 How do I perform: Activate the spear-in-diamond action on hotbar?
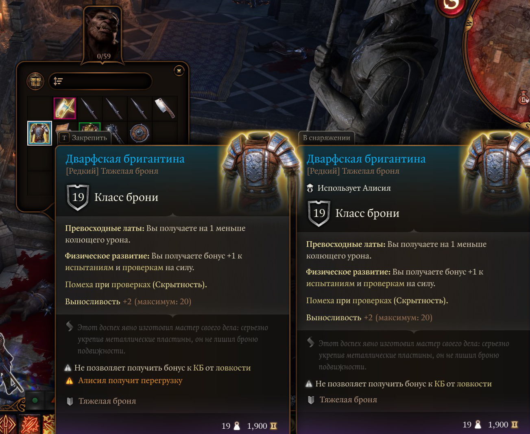click(x=7, y=424)
